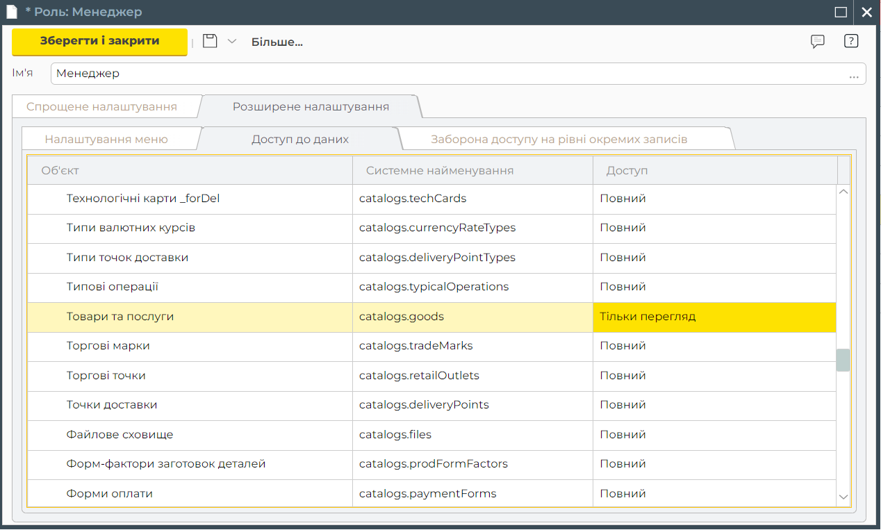This screenshot has height=530, width=881.
Task: Select the Розширене налаштування tab
Action: 311,107
